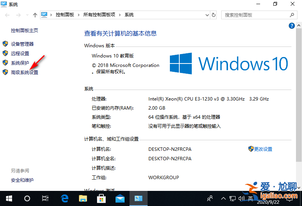Viewport: 302px width, 206px height.
Task: Refresh the control panel page
Action: (214, 15)
